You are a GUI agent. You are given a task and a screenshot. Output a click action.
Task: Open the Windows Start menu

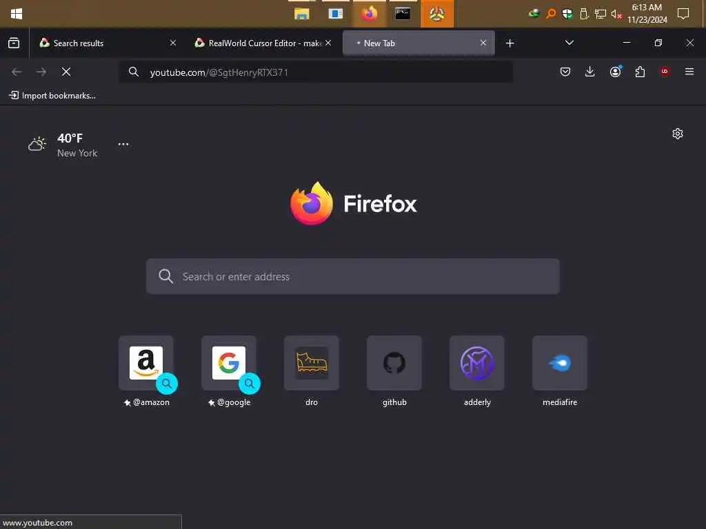pos(17,14)
